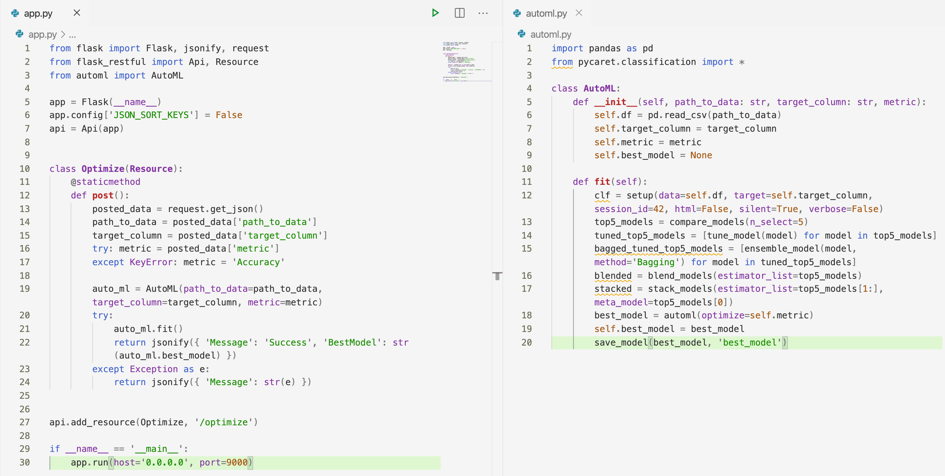
Task: Switch to the automl.py tab
Action: [x=546, y=14]
